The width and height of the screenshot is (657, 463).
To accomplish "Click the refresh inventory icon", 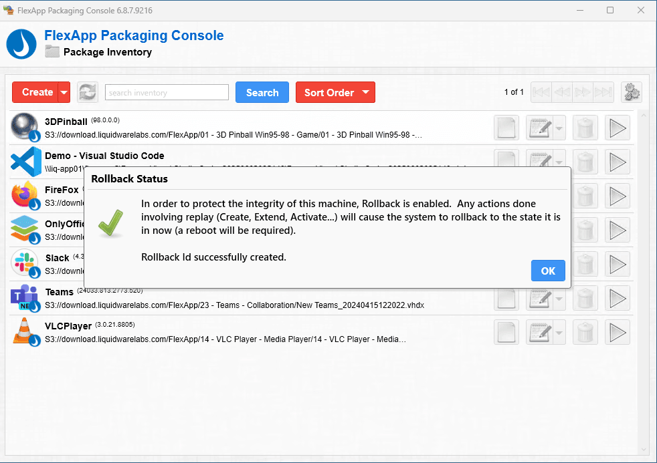I will 87,93.
